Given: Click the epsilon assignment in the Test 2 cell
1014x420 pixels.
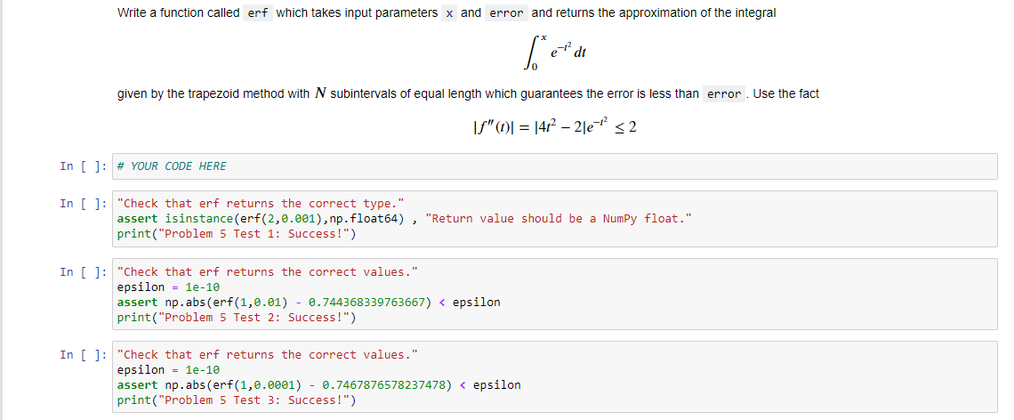Looking at the screenshot, I should tap(168, 287).
